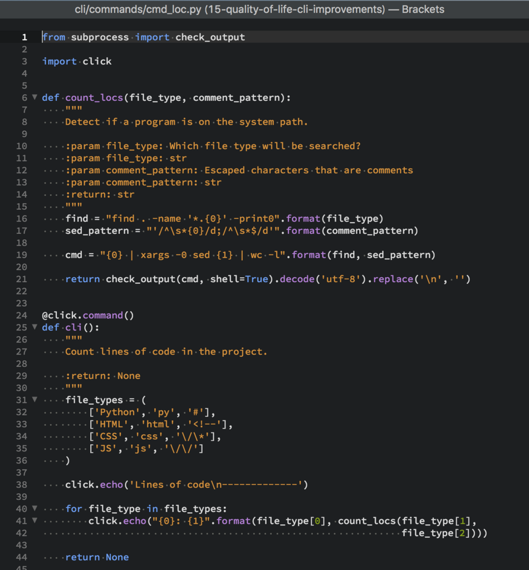The image size is (529, 570).
Task: Collapse the count_locs function fold arrow
Action: 35,97
